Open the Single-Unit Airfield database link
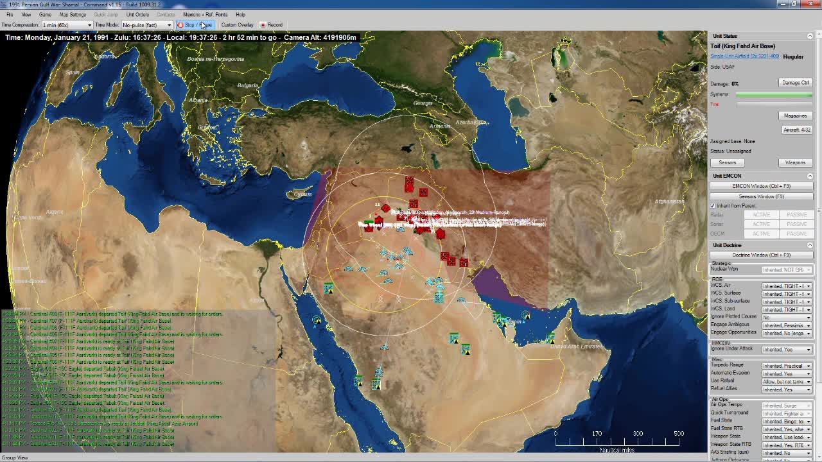The image size is (822, 462). [x=744, y=56]
